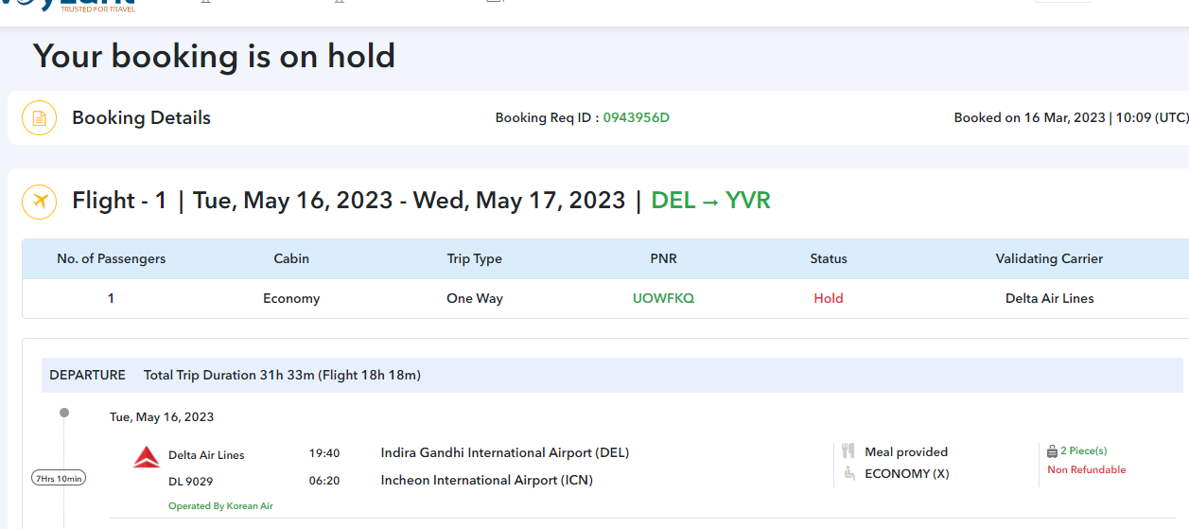Image resolution: width=1189 pixels, height=529 pixels.
Task: Click the PNR code UOWFKQ
Action: 663,298
